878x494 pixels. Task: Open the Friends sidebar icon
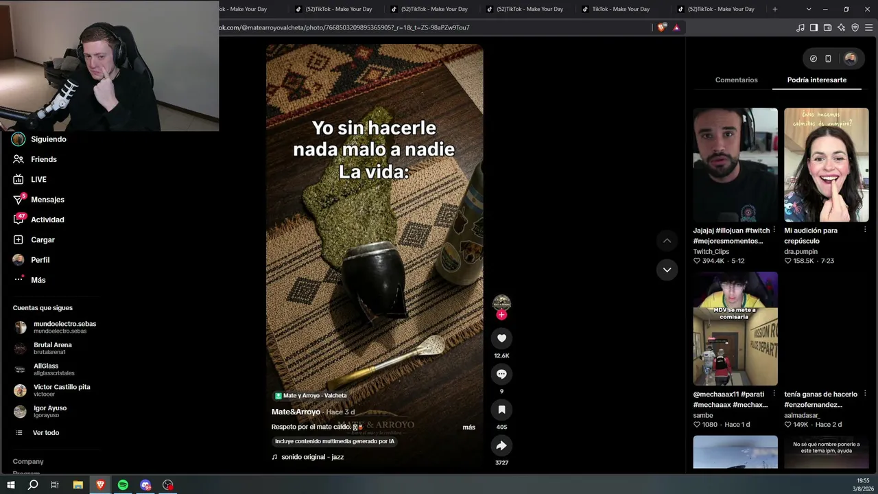[x=19, y=159]
